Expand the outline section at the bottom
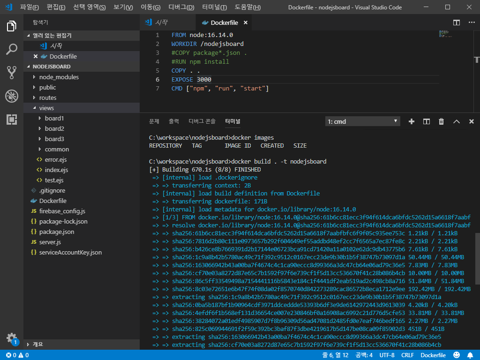 click(x=82, y=345)
